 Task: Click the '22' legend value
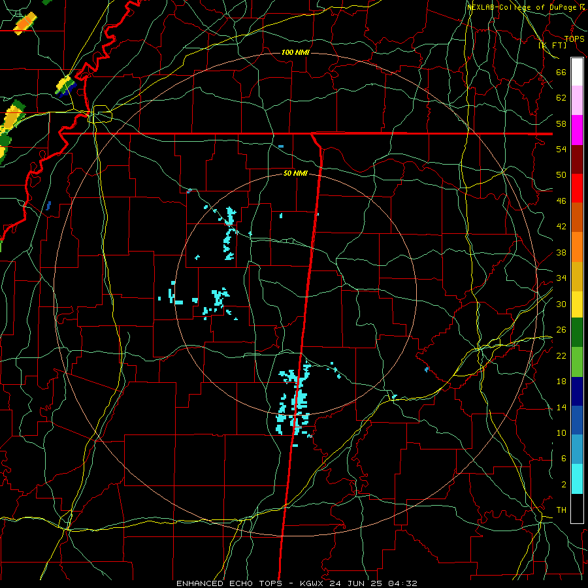click(561, 356)
